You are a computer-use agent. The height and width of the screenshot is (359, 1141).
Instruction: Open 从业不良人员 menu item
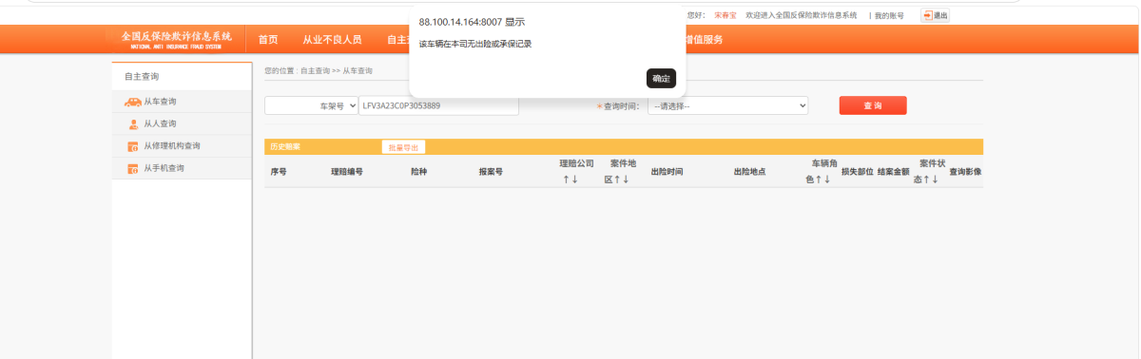[x=332, y=39]
